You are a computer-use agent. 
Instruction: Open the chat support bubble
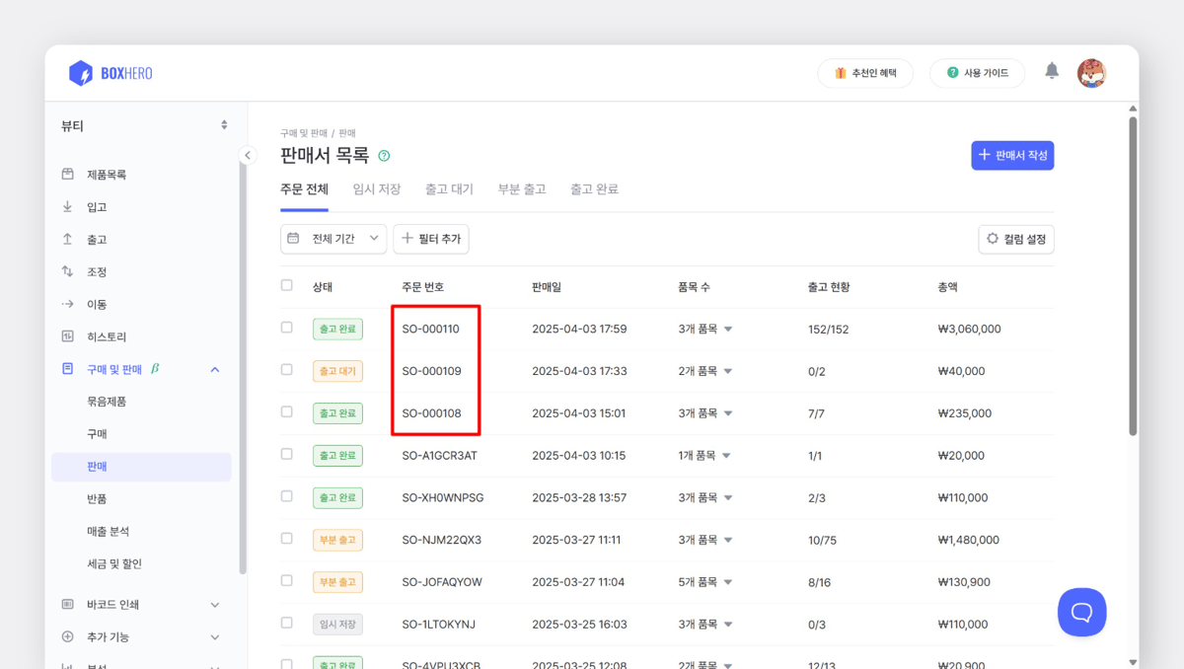[x=1081, y=612]
